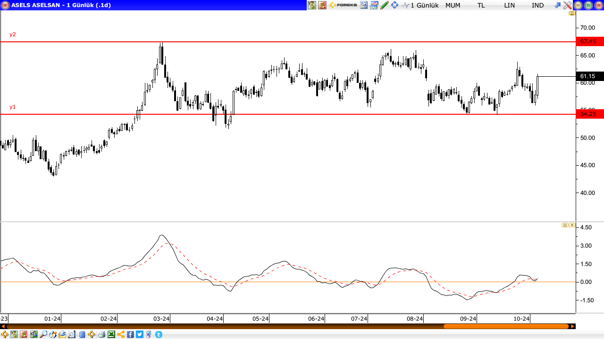
Task: Click the document preview magnifier icon
Action: (72, 334)
